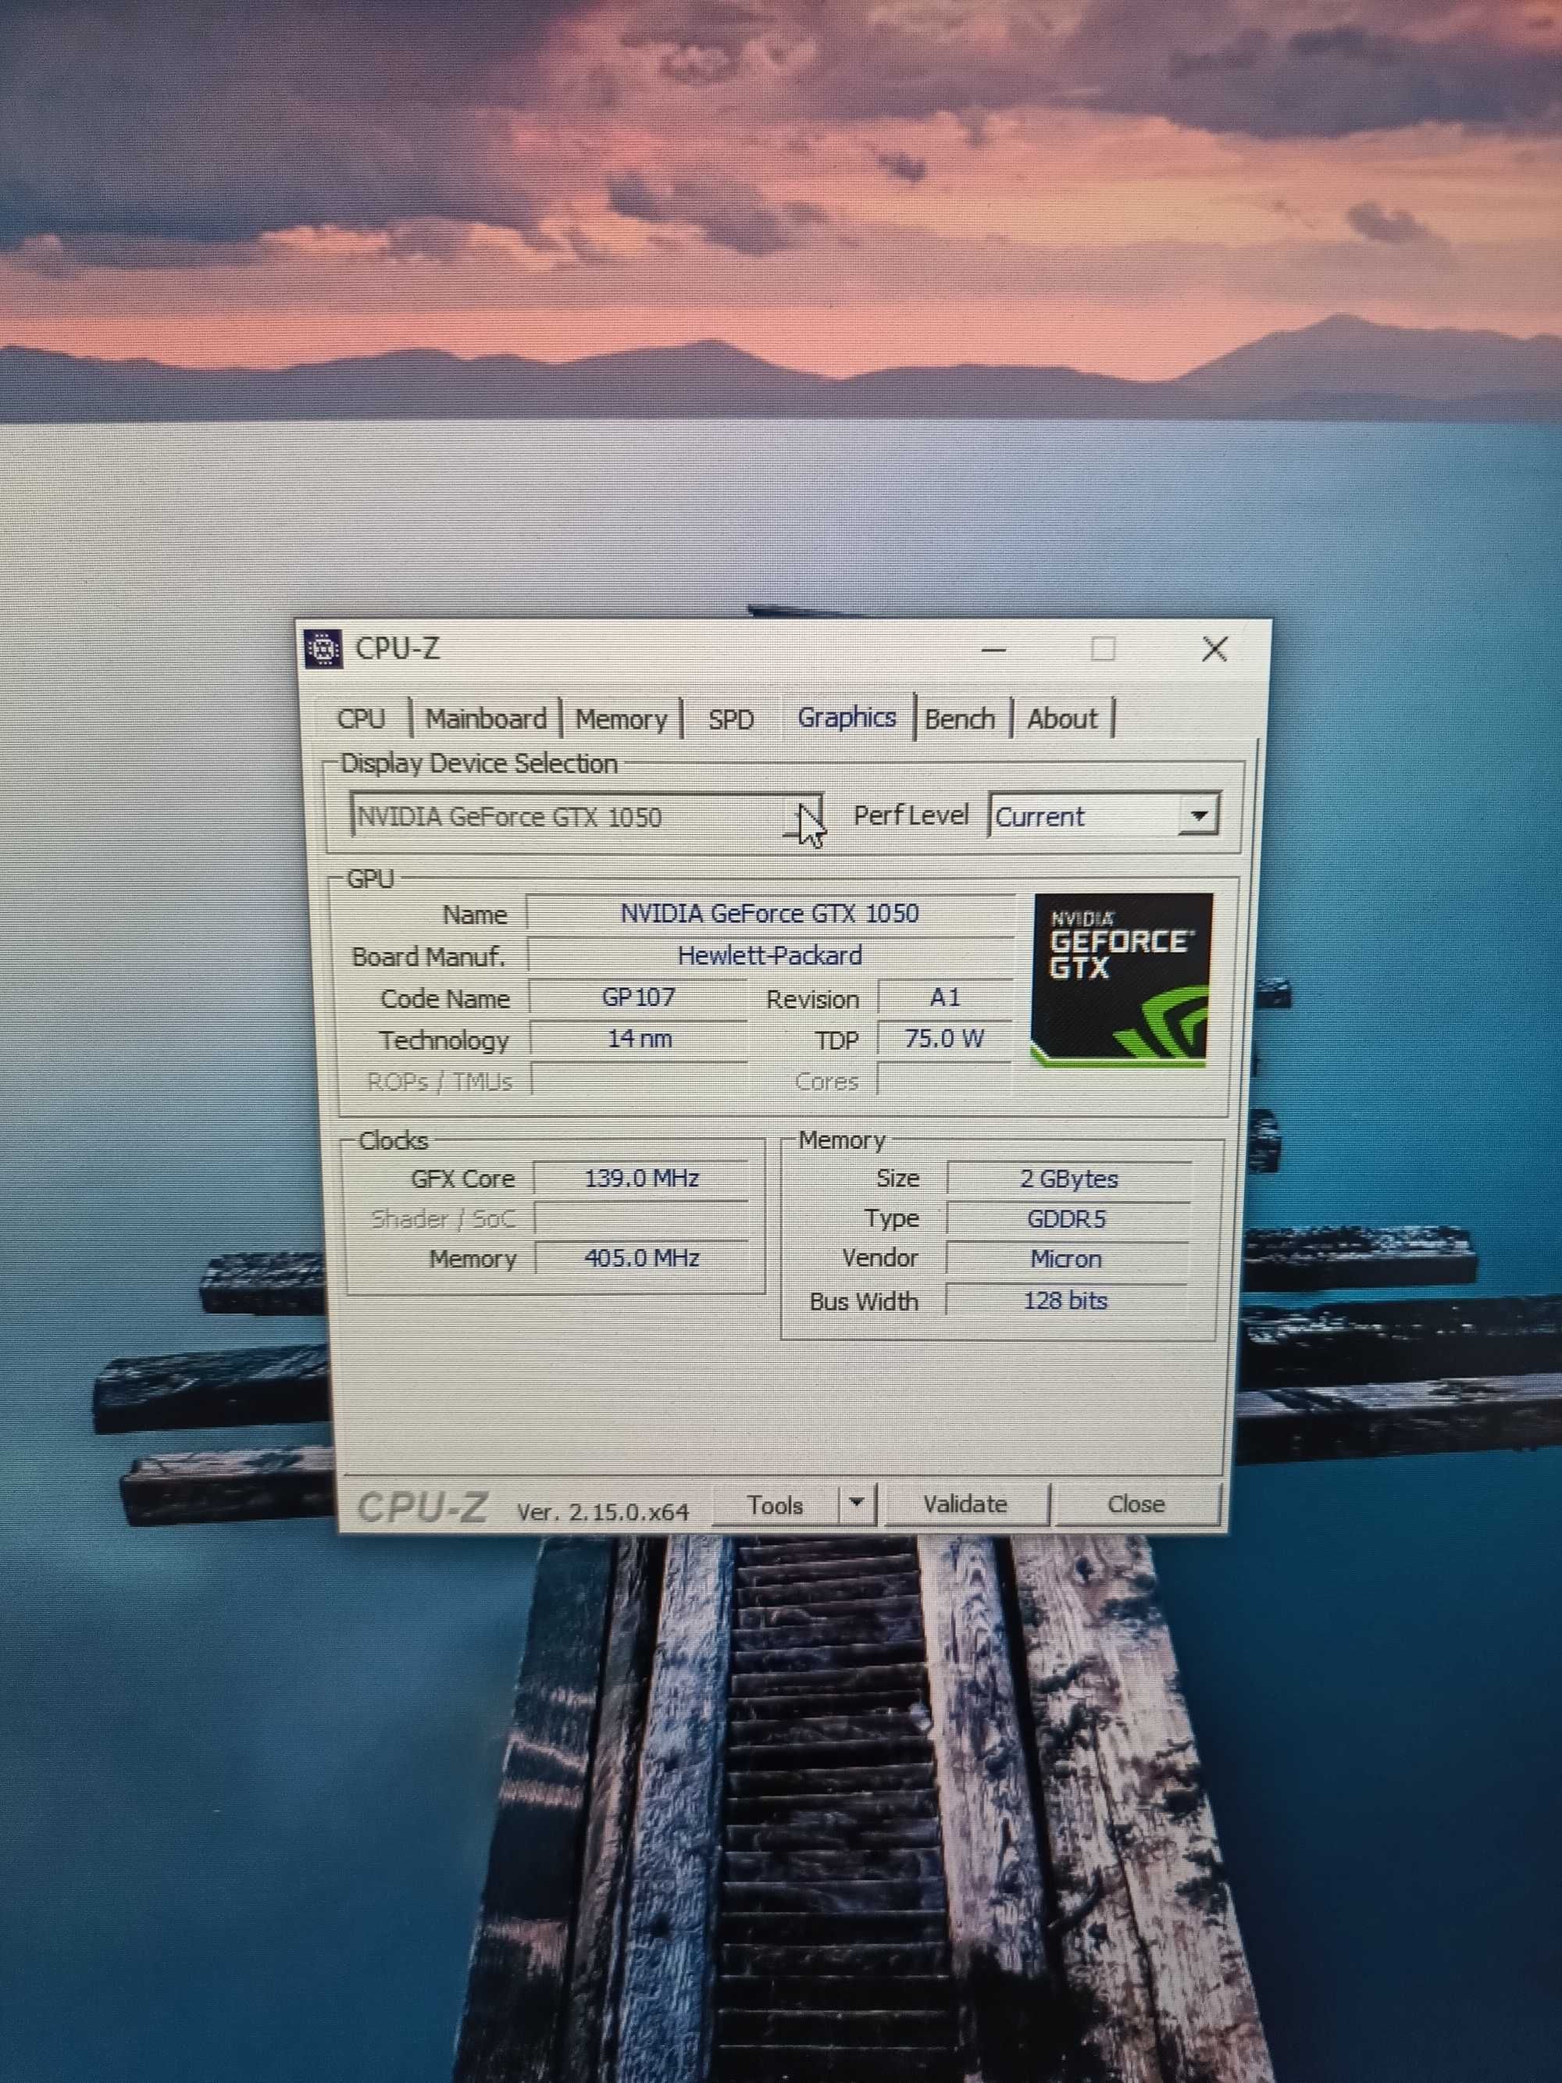
Task: Click the Memory clock value 405.0 MHz
Action: pyautogui.click(x=641, y=1258)
